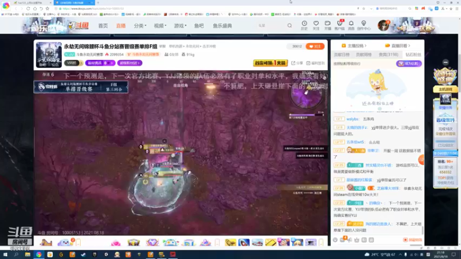Click the search magnifier icon
Image resolution: width=461 pixels, height=259 pixels.
point(290,25)
